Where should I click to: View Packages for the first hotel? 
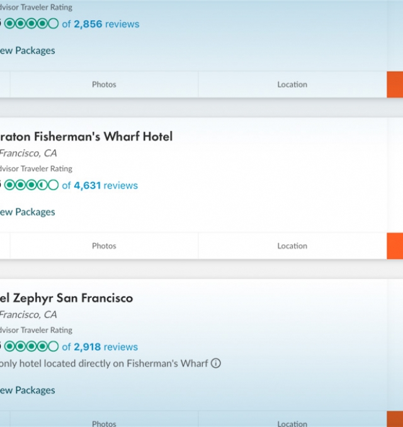(x=27, y=50)
